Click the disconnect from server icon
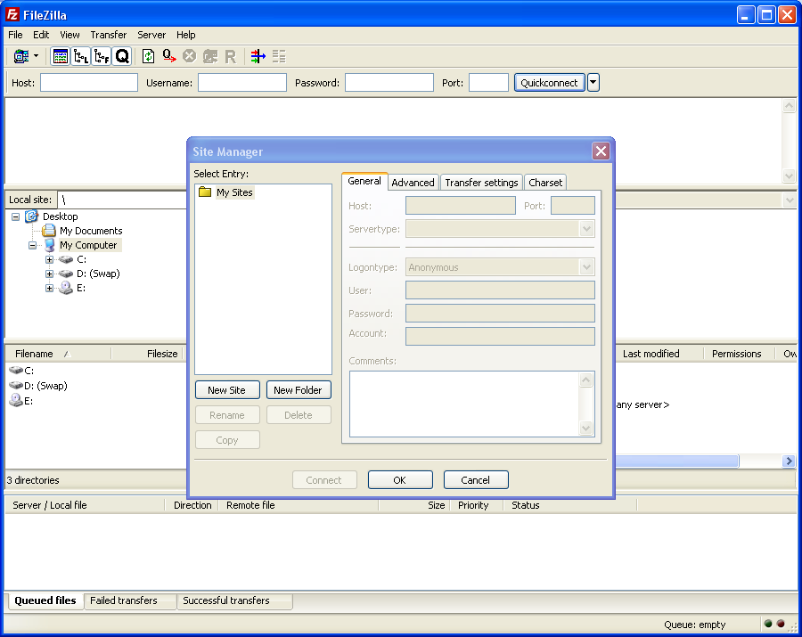 pos(209,56)
